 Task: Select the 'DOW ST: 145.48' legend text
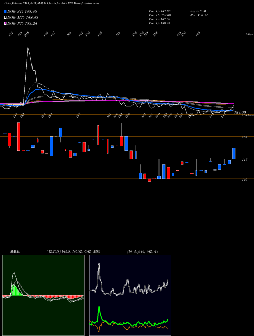click(x=22, y=11)
